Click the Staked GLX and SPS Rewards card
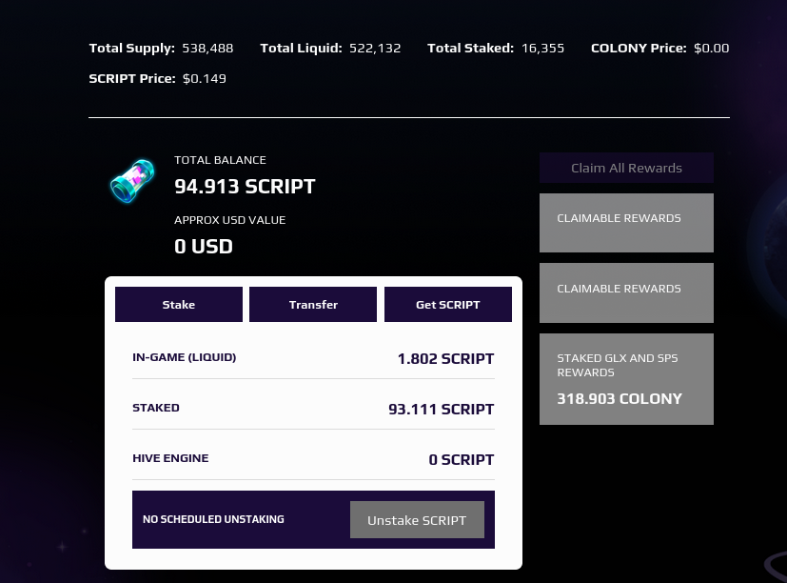Viewport: 787px width, 583px height. tap(626, 378)
